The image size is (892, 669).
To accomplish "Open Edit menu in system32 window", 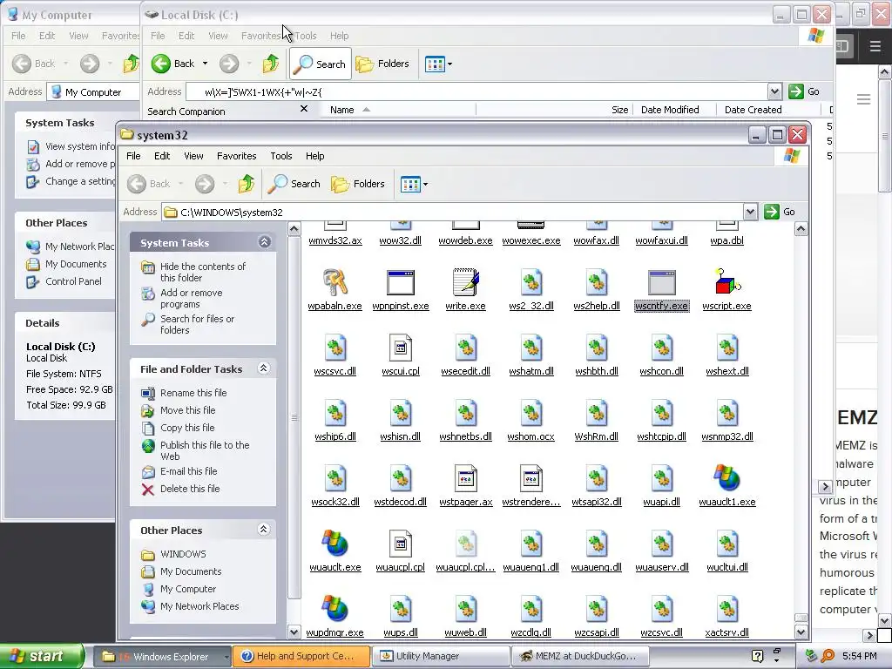I will (162, 156).
